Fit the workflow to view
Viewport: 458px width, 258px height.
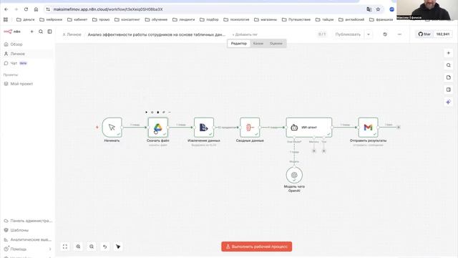pyautogui.click(x=65, y=247)
